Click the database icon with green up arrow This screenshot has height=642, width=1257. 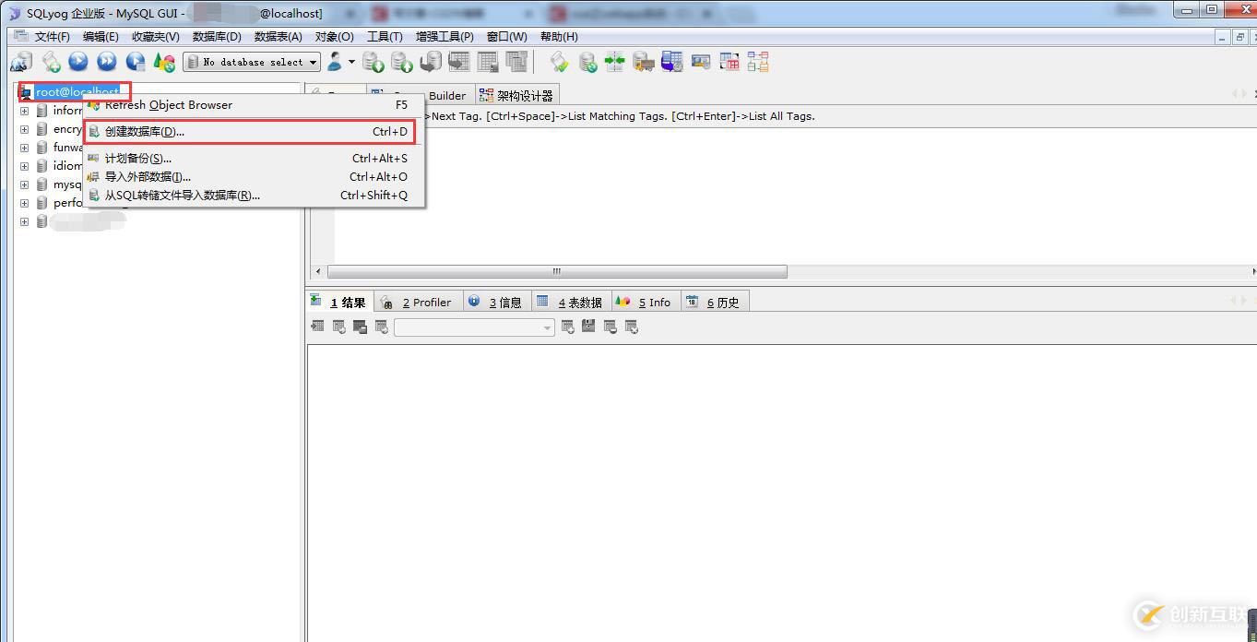pos(401,62)
